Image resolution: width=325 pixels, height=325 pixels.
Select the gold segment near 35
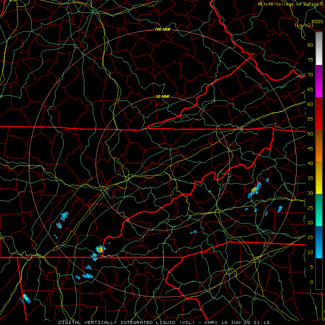pyautogui.click(x=319, y=178)
